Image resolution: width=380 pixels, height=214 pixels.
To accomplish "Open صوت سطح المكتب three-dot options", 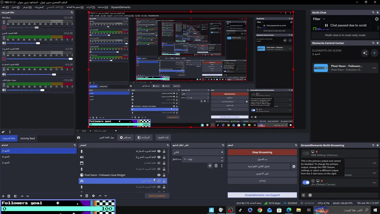I will [4, 85].
